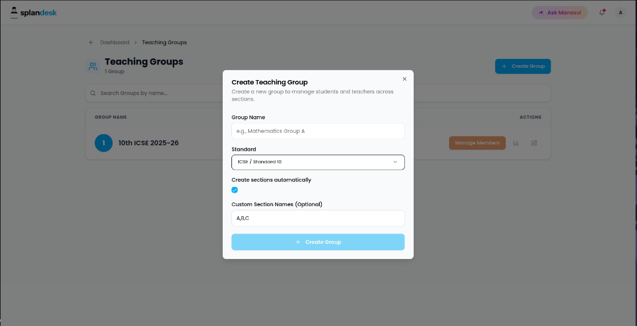Click the Standard dropdown chevron arrow

coord(395,162)
